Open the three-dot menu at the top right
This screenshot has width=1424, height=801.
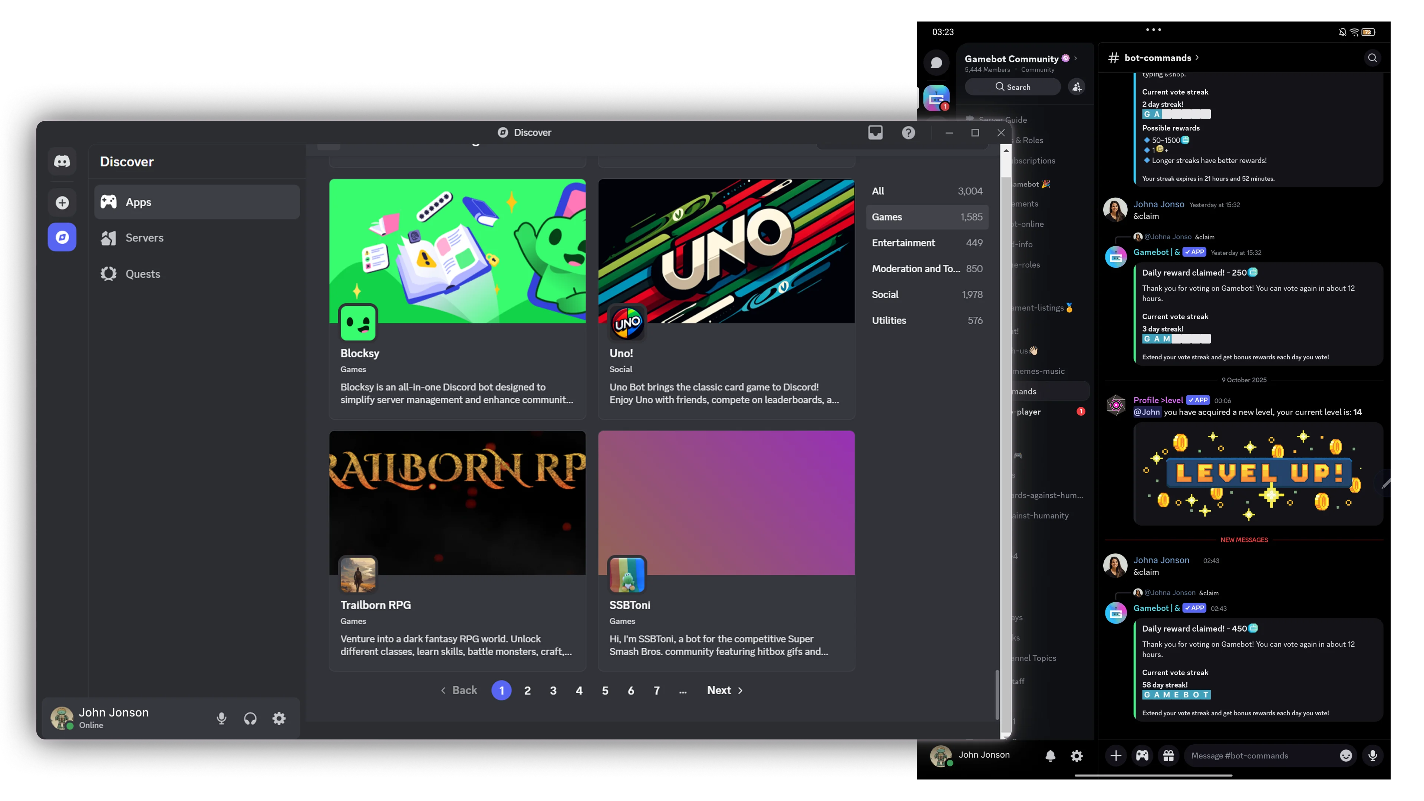coord(1153,30)
